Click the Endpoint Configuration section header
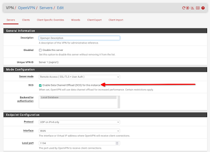Image resolution: width=210 pixels, height=152 pixels. 105,115
